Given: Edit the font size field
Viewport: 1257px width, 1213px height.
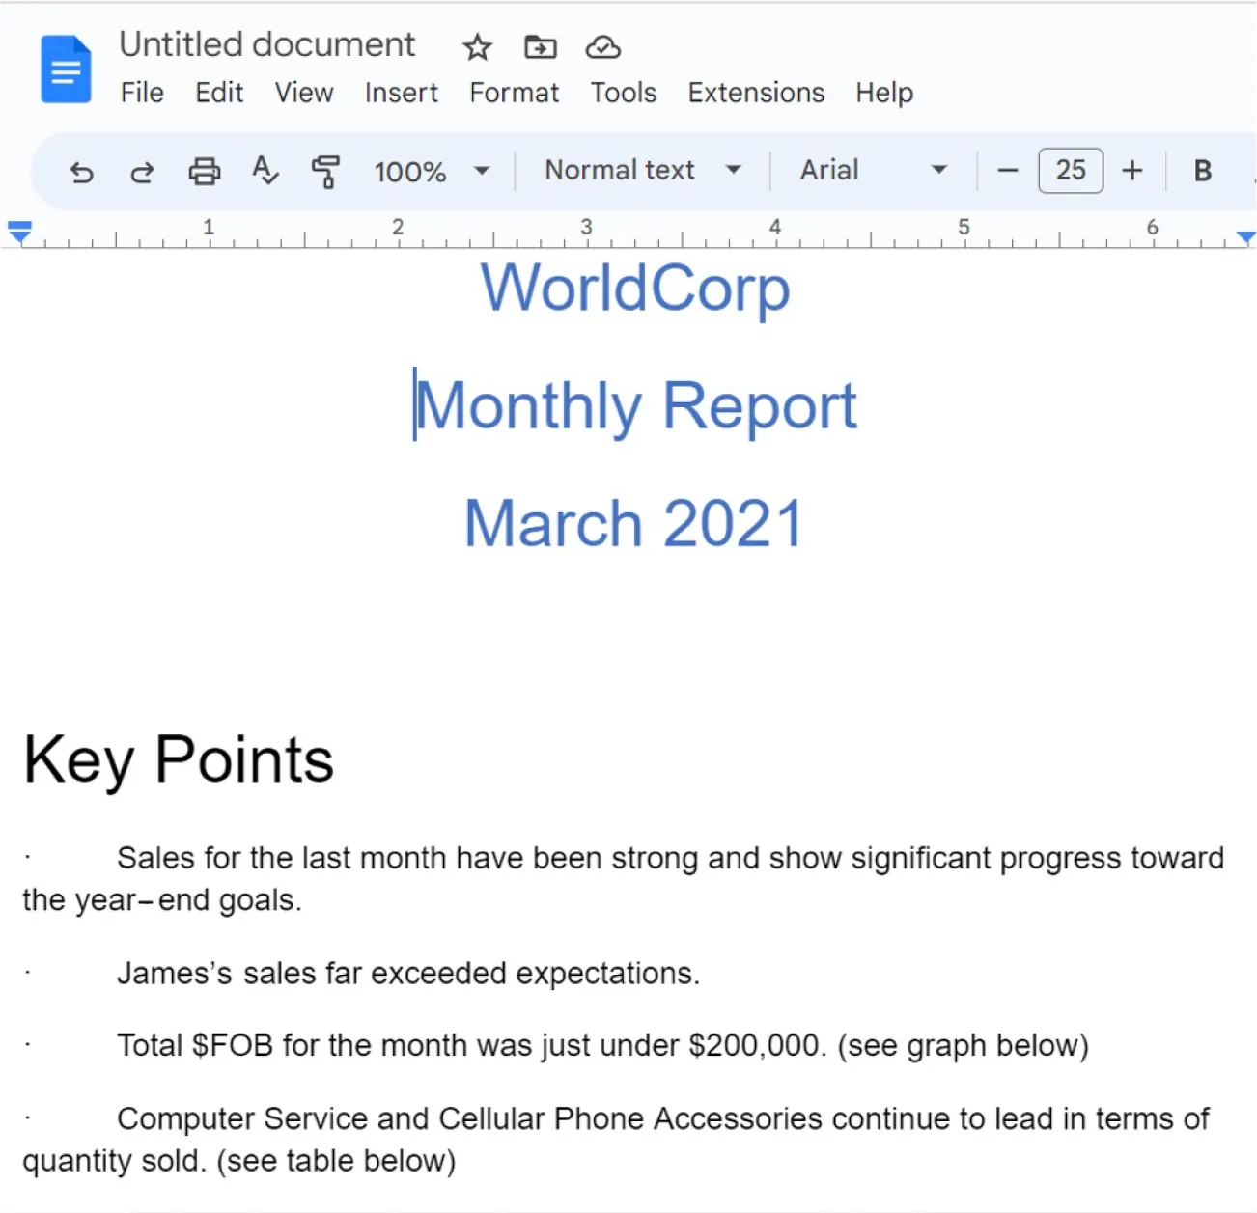Looking at the screenshot, I should [1071, 171].
